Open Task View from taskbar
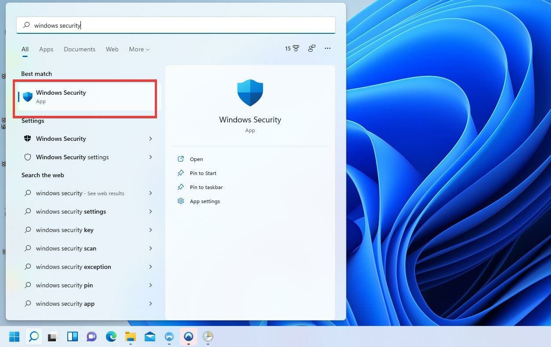Viewport: 551px width, 347px height. pyautogui.click(x=53, y=336)
